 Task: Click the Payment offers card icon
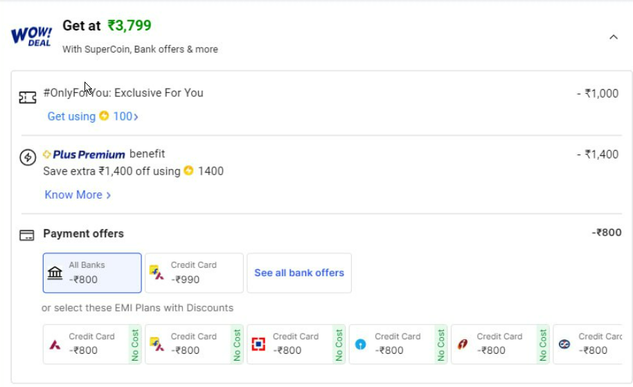27,235
